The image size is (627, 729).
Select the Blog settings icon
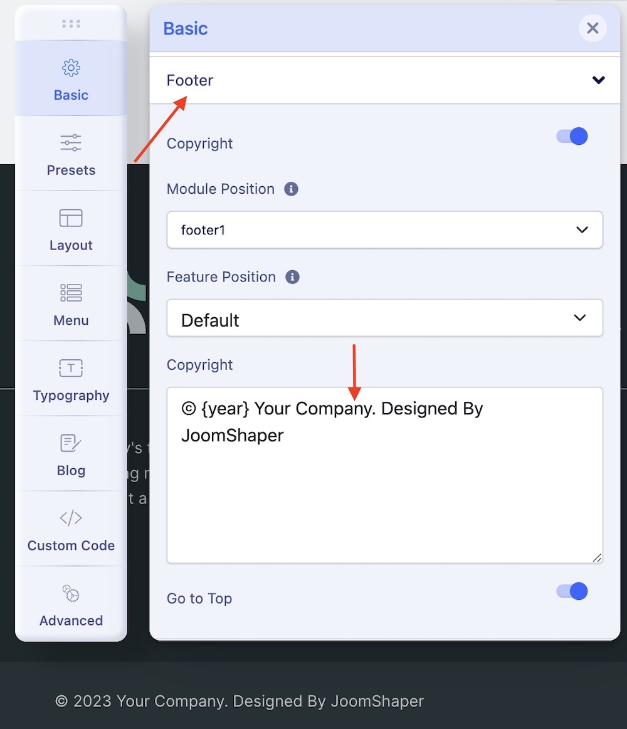click(71, 443)
